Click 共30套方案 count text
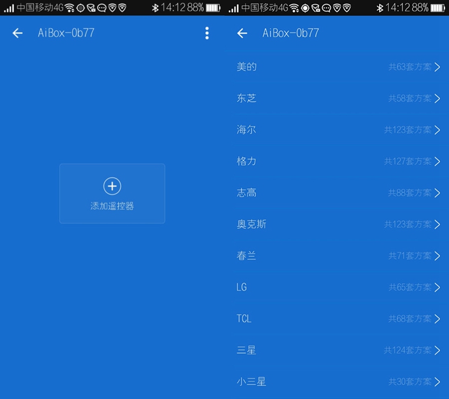 410,382
